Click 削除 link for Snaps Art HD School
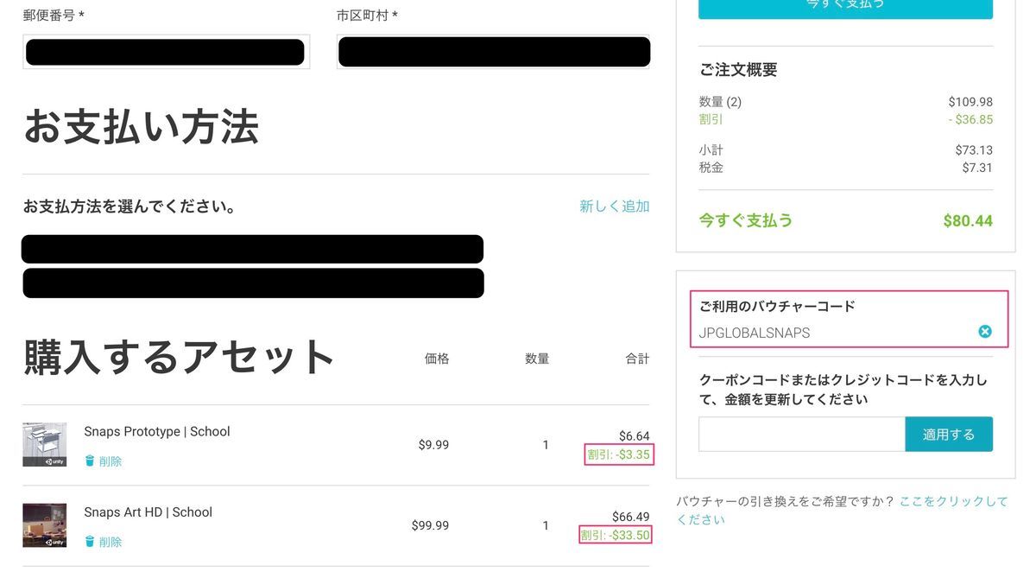Viewport: 1036px width, 578px height. click(111, 542)
